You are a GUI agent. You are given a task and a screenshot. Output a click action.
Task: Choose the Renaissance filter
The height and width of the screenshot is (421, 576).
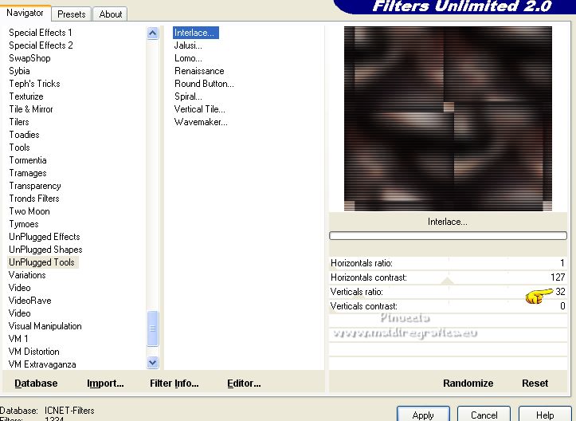pos(199,71)
